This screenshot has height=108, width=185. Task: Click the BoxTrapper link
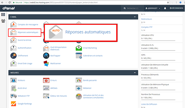click(x=55, y=56)
